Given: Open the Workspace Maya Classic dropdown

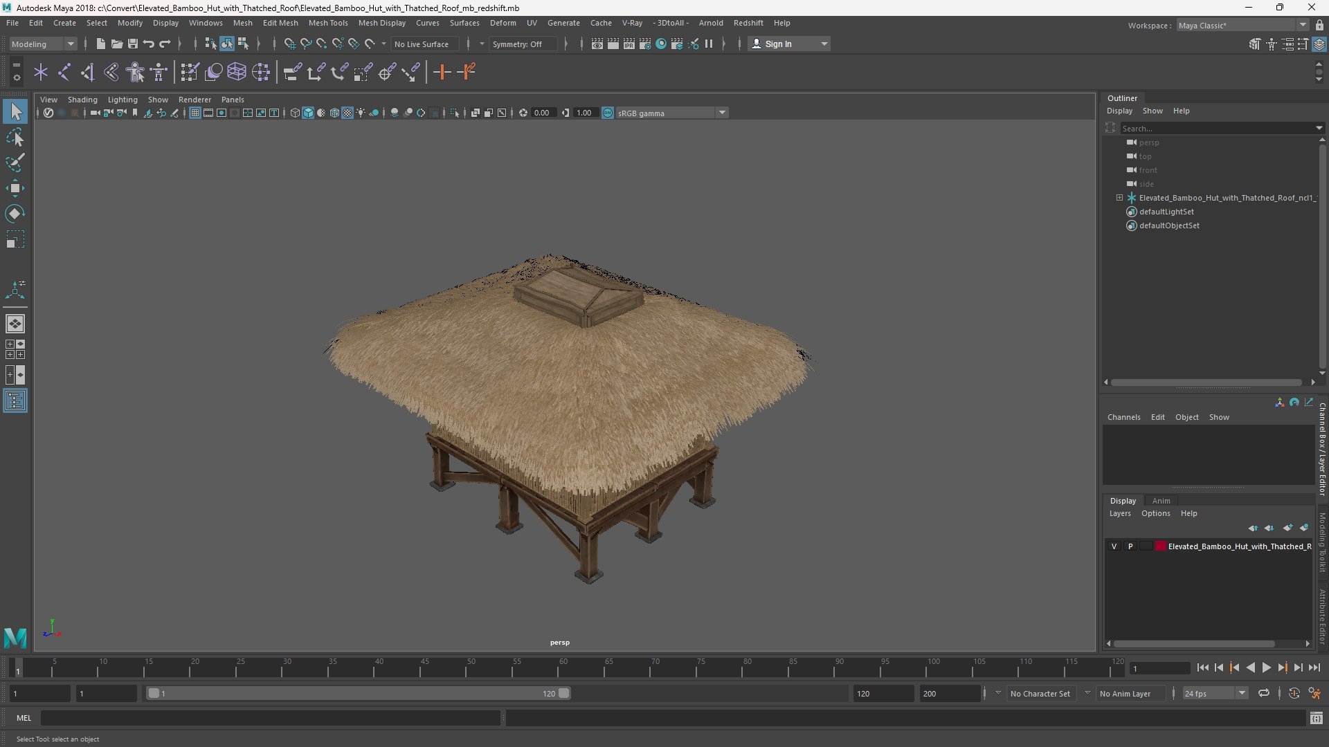Looking at the screenshot, I should click(1242, 25).
